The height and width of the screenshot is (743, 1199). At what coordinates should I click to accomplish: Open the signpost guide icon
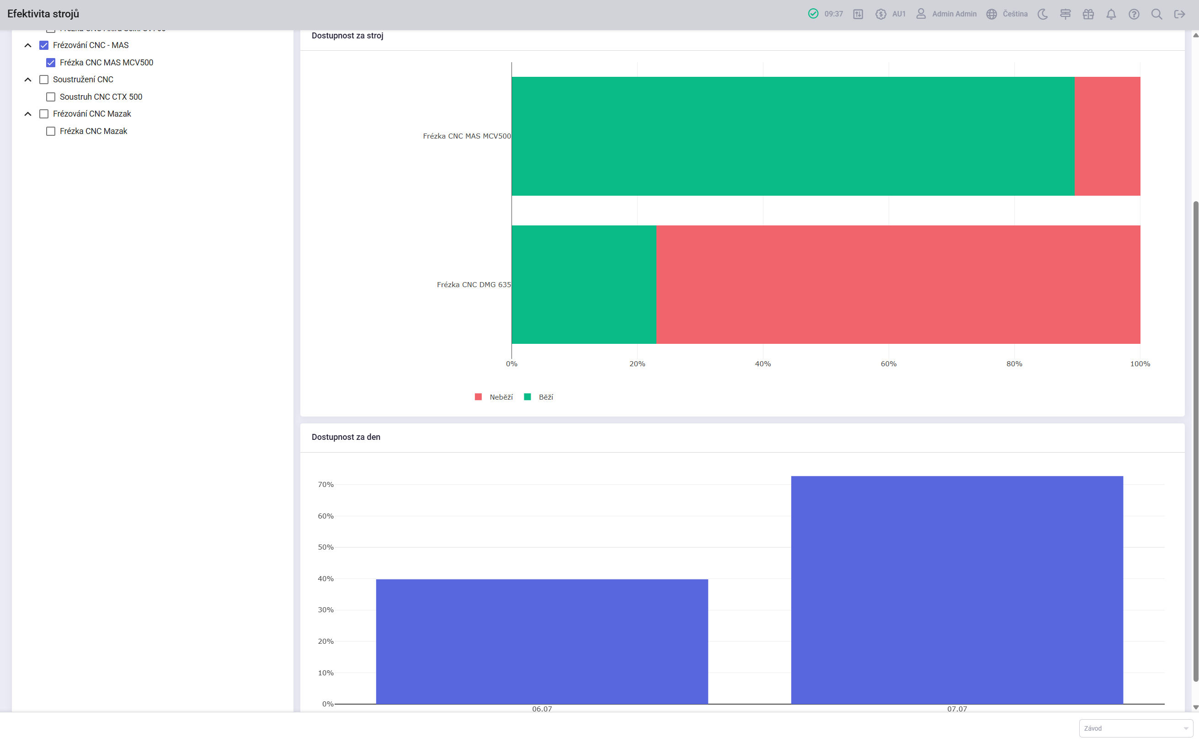(x=1066, y=14)
